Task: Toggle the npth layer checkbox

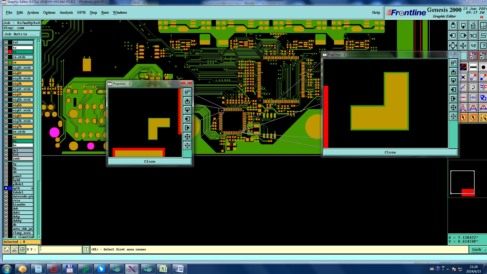Action: point(6,188)
